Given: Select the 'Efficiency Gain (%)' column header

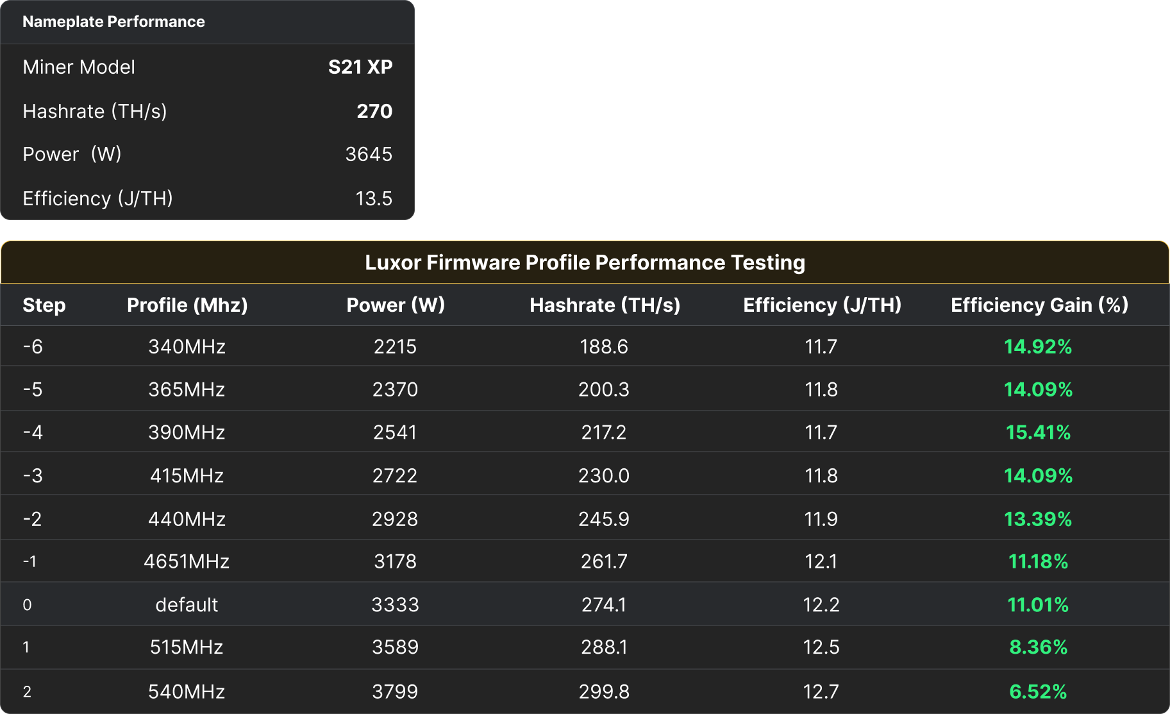Looking at the screenshot, I should (1039, 305).
